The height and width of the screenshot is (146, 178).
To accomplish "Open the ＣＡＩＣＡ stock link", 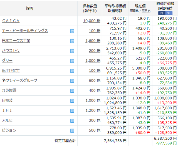I will [x=11, y=21].
